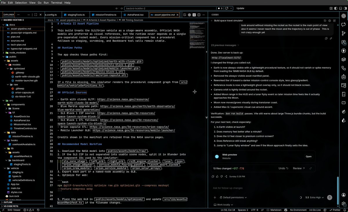Open the Selection menu
The image size is (348, 212).
[21, 3]
